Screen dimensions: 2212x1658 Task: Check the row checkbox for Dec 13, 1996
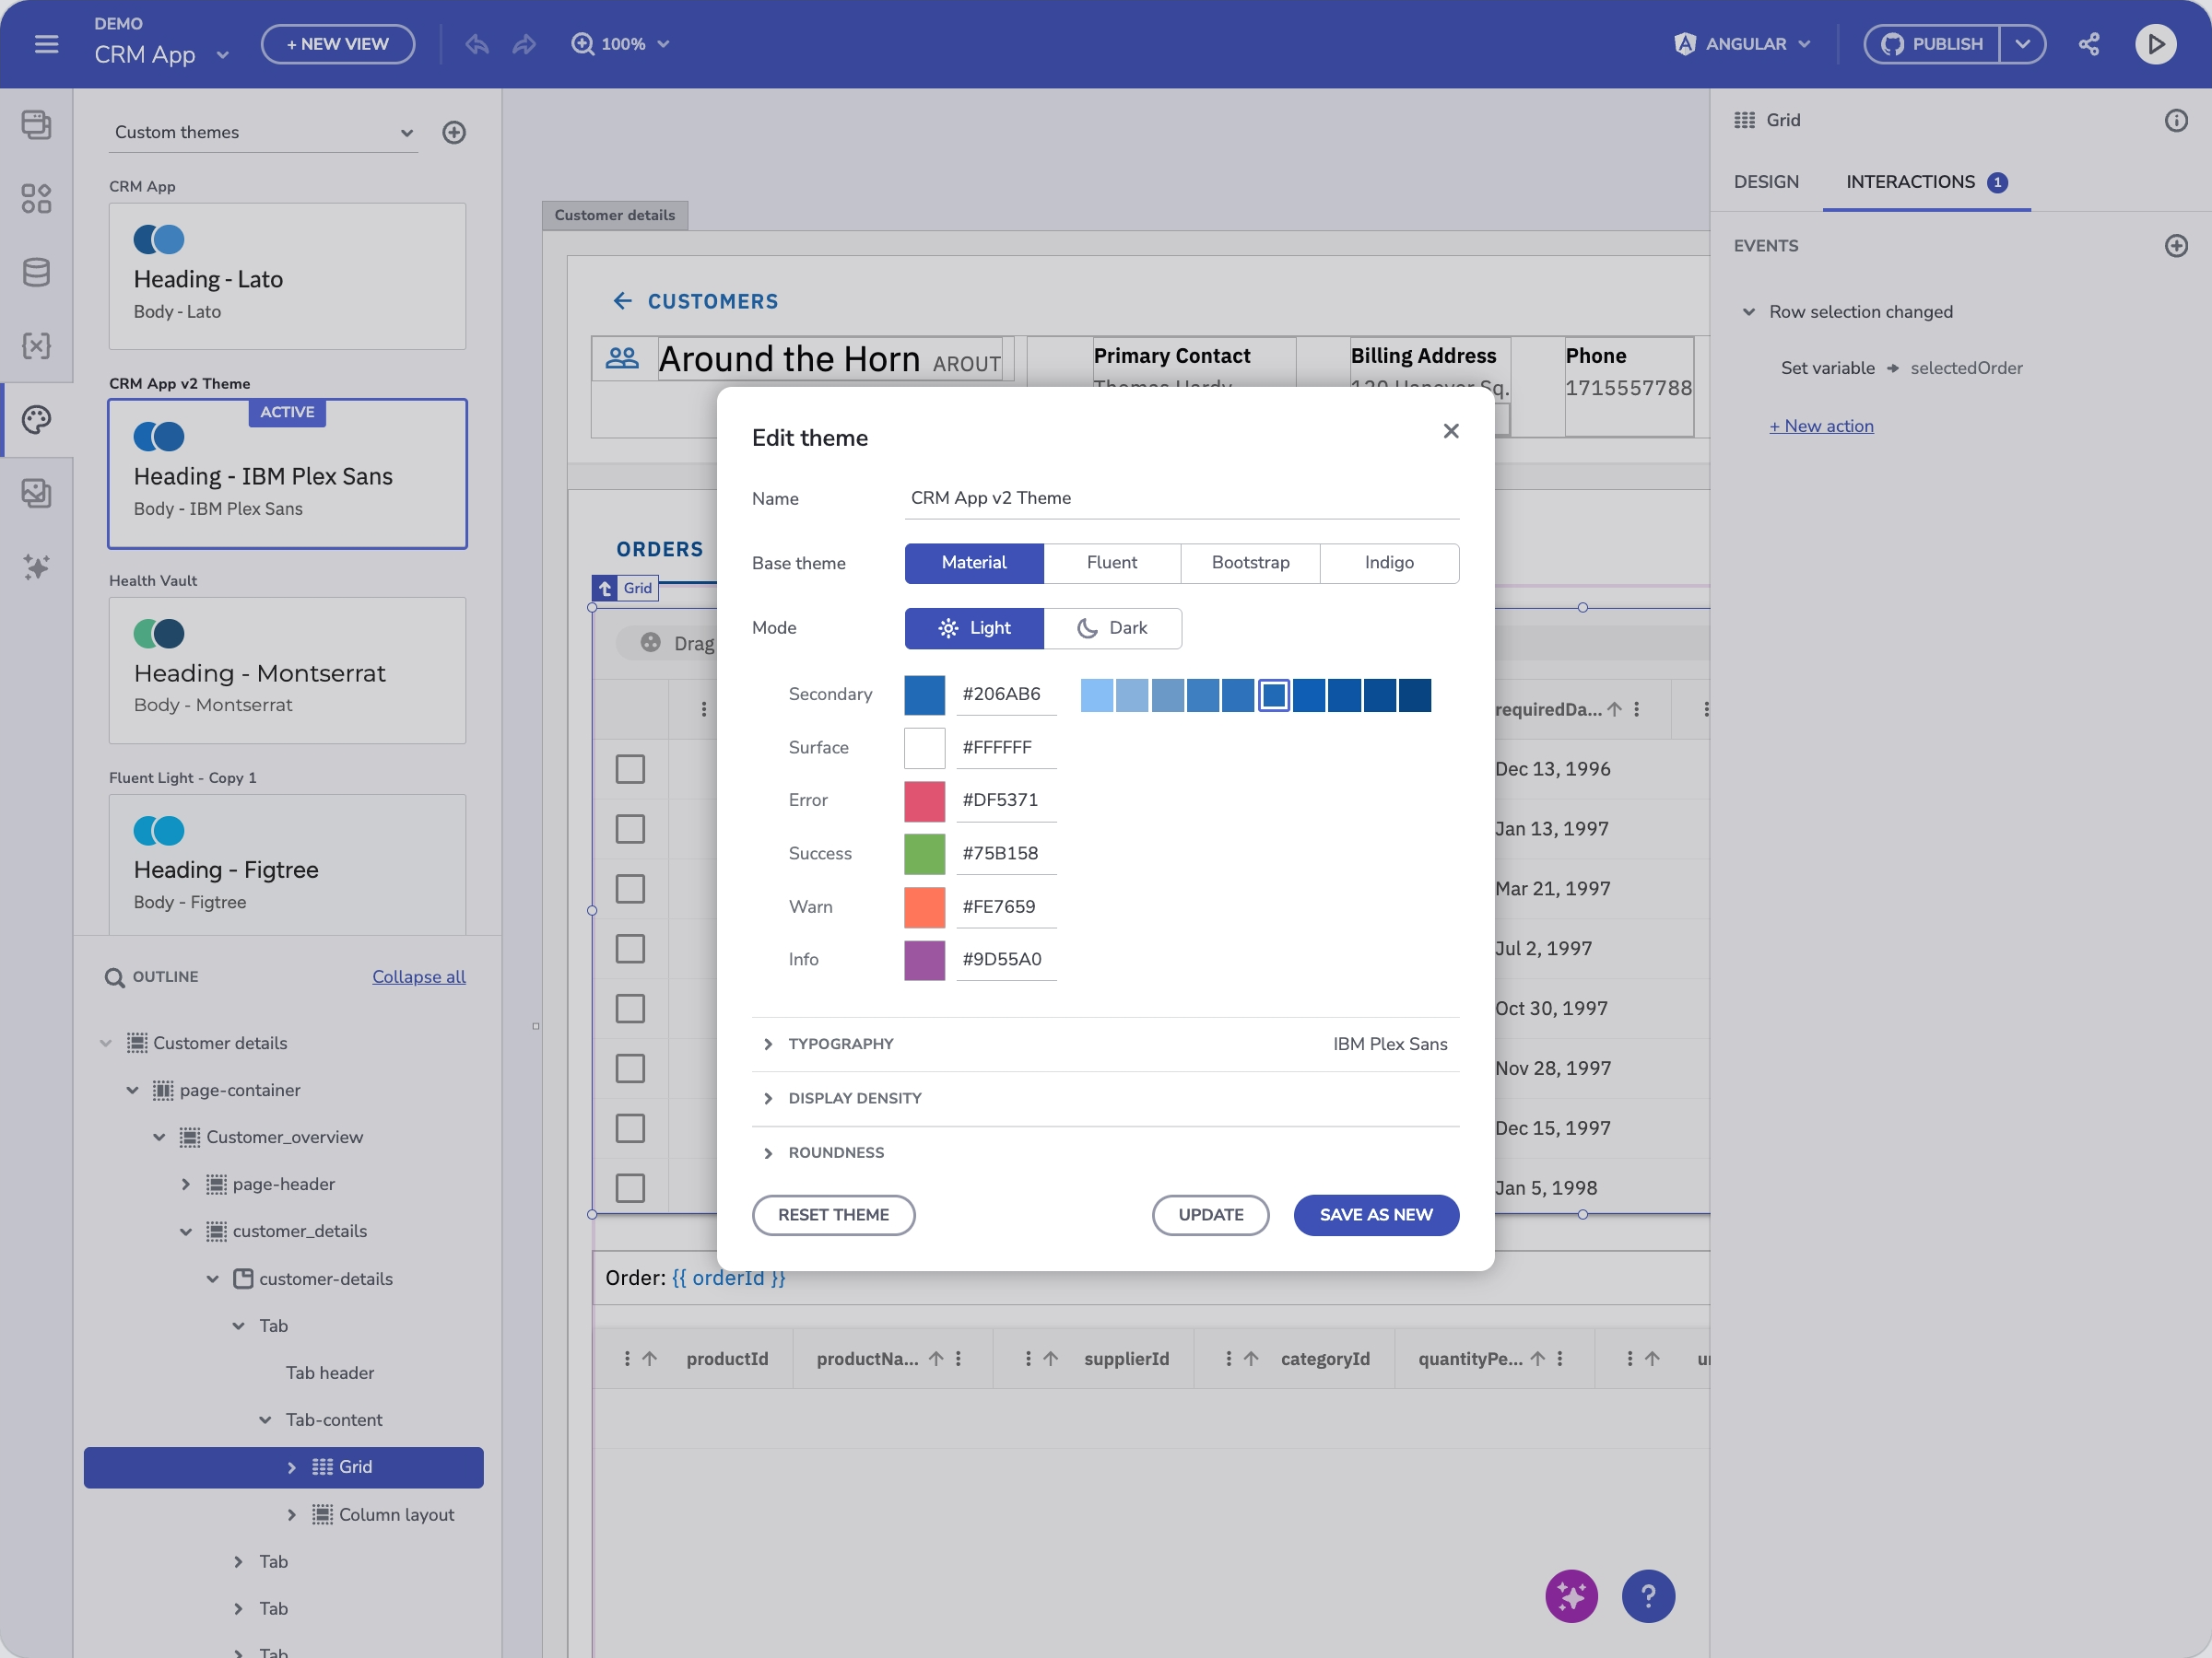coord(630,768)
